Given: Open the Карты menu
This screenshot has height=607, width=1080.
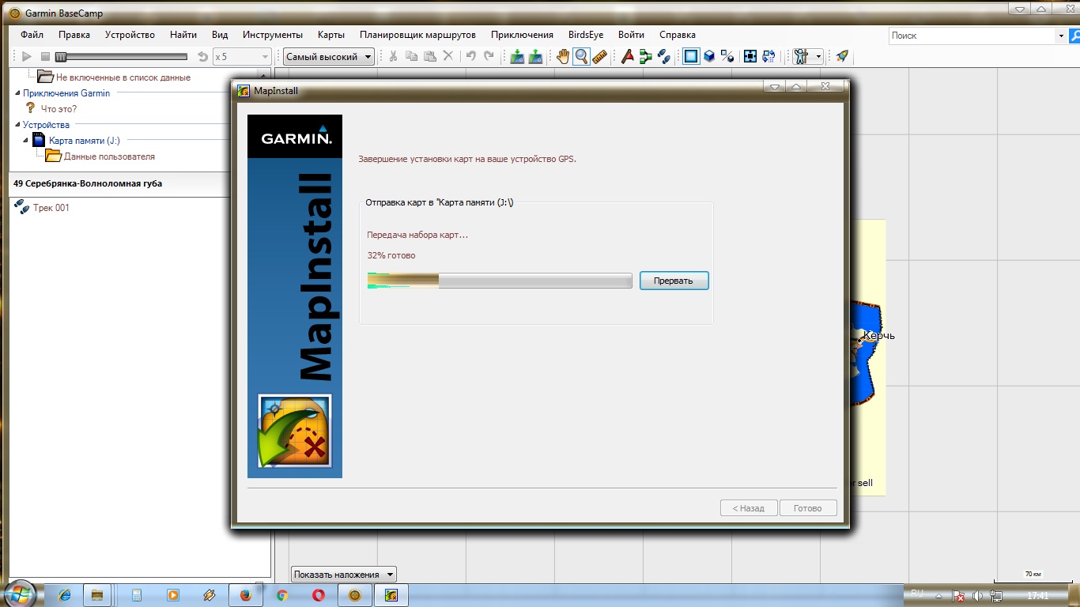Looking at the screenshot, I should coord(331,35).
